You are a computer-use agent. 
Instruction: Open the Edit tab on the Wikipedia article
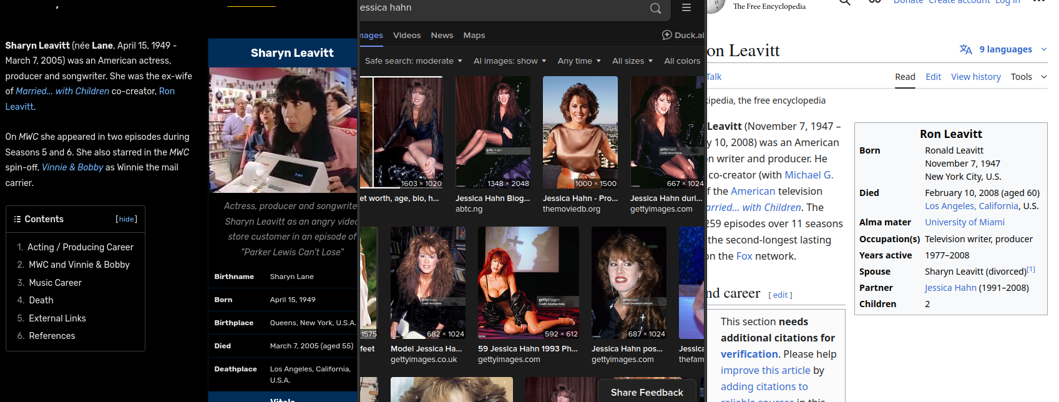click(x=934, y=77)
